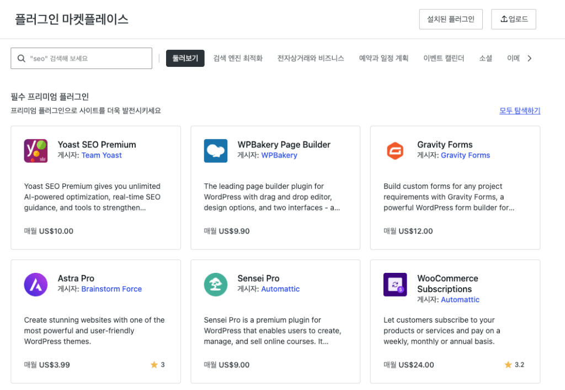Open the WPBakery publisher link

(279, 155)
